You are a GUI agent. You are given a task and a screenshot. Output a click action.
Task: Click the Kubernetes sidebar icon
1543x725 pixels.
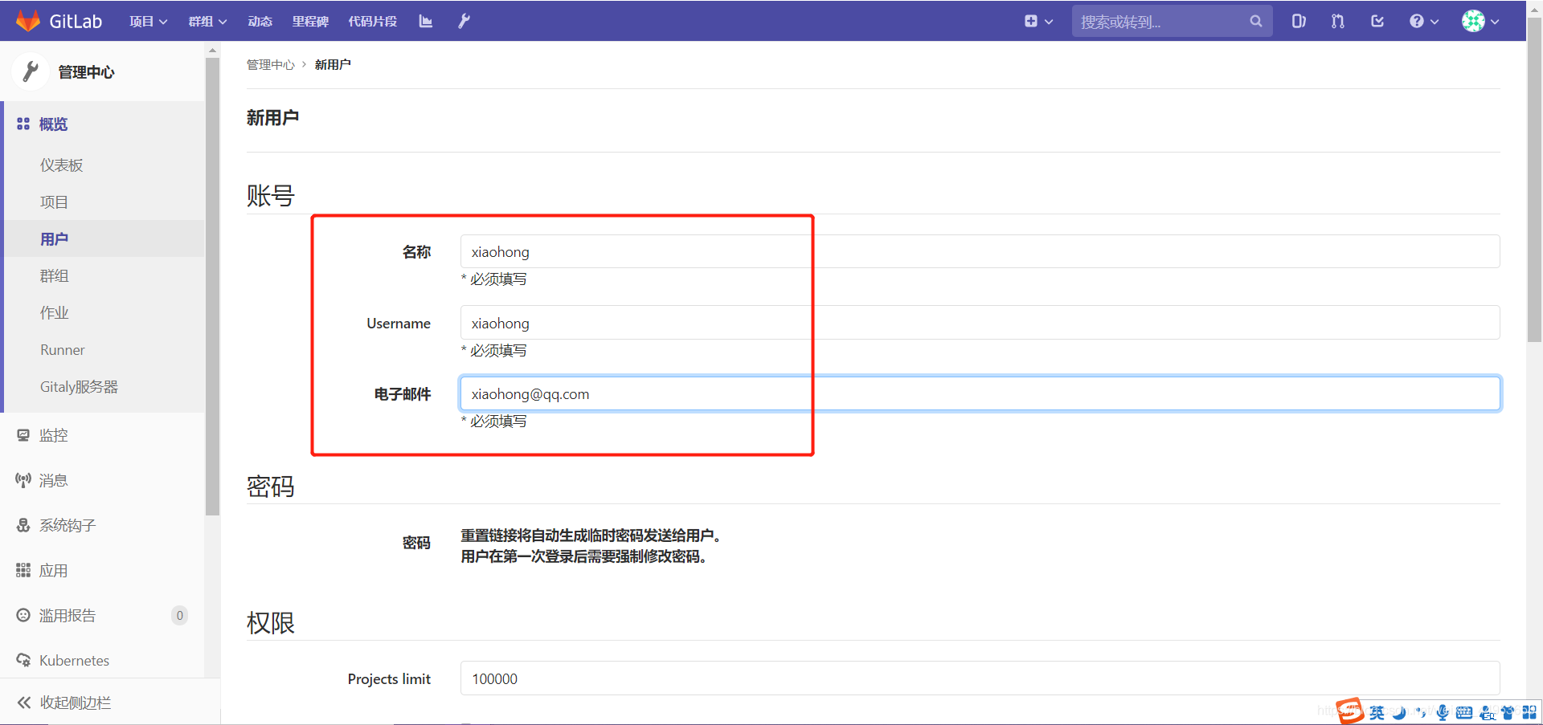click(x=23, y=660)
